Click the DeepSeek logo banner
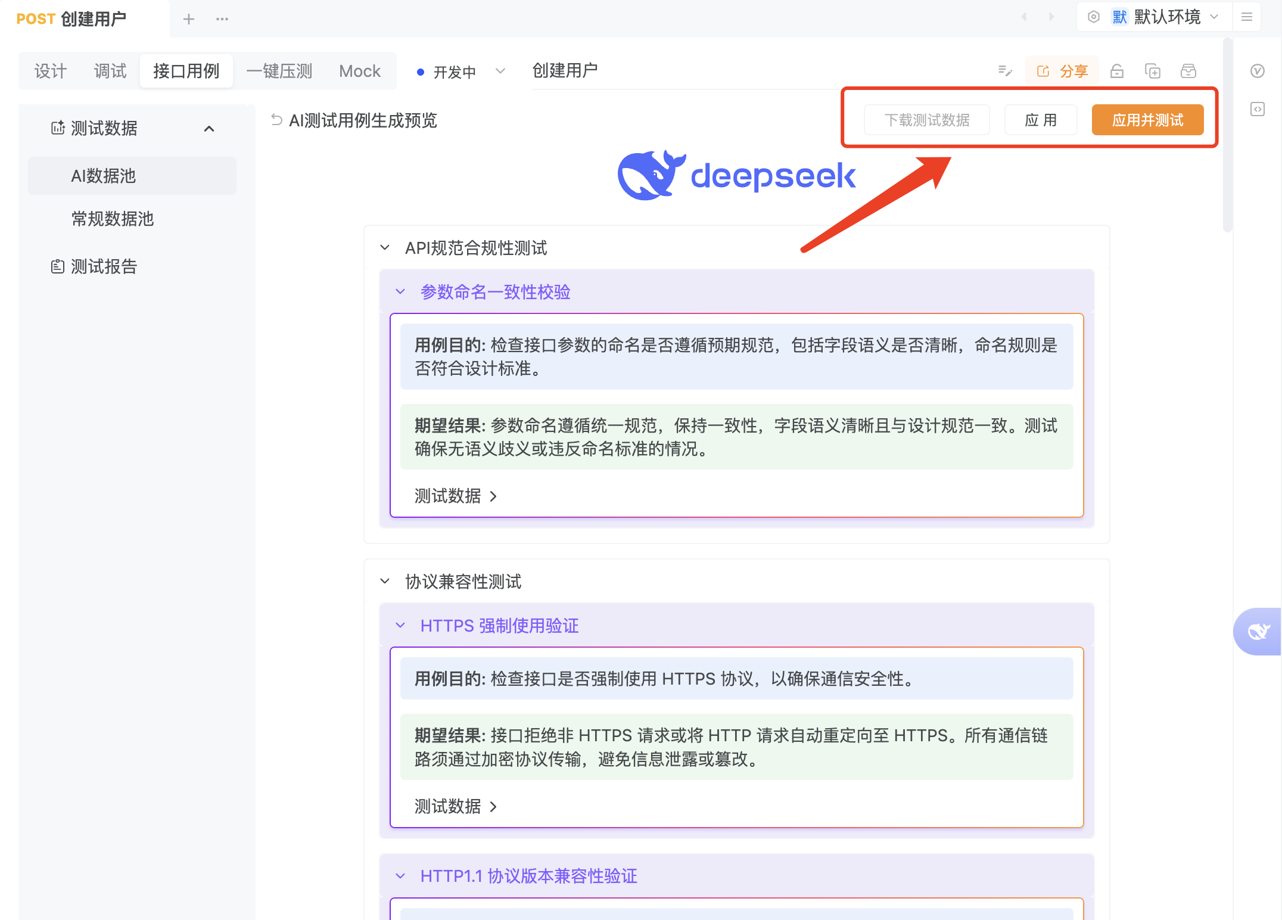 [x=737, y=175]
